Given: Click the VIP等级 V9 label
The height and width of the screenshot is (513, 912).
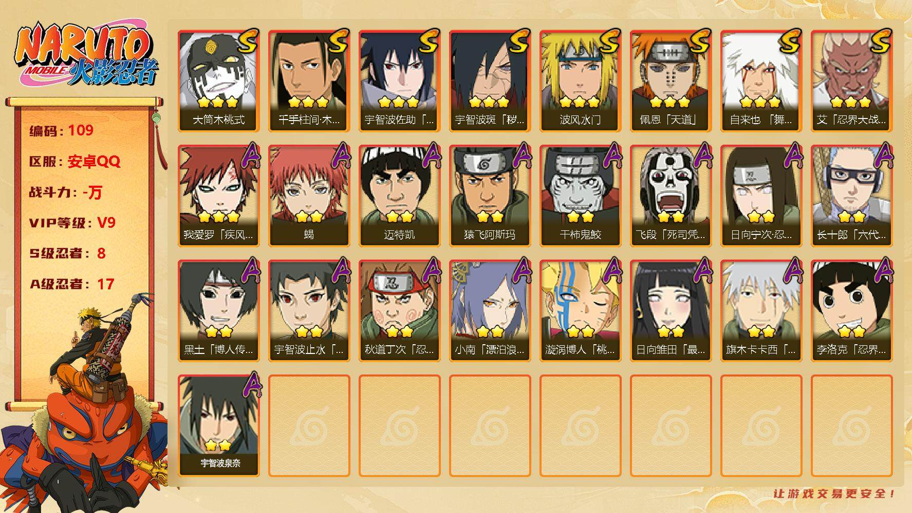Looking at the screenshot, I should pyautogui.click(x=72, y=223).
